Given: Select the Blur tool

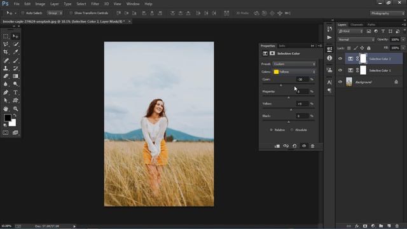Looking at the screenshot, I should [x=6, y=84].
